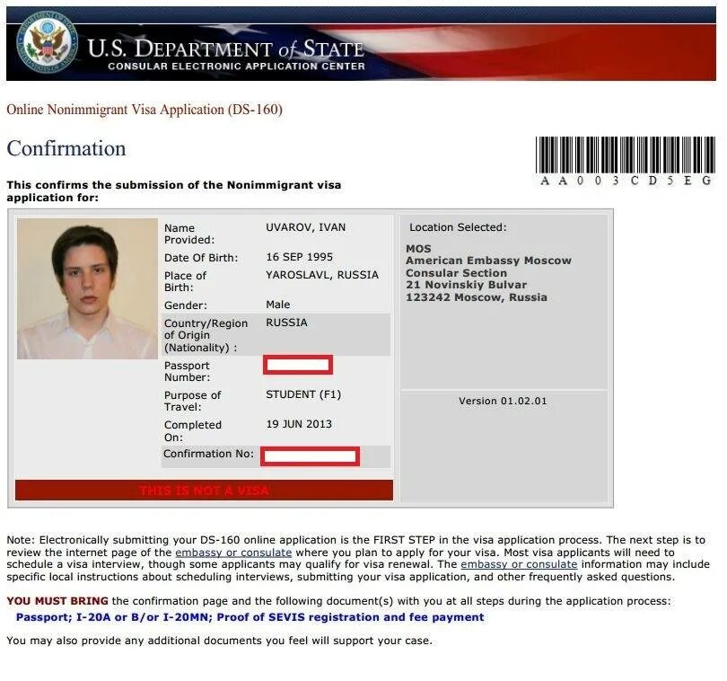Image resolution: width=727 pixels, height=681 pixels.
Task: Click the applicant photo thumbnail
Action: (x=87, y=288)
